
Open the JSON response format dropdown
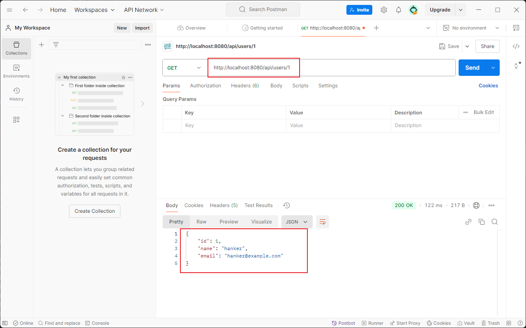297,222
